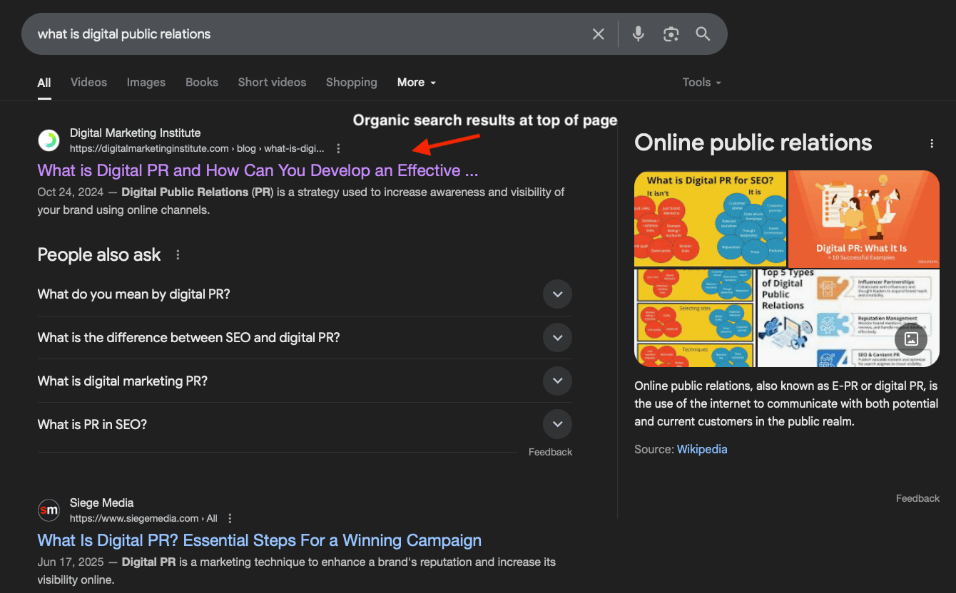
Task: Click the magnifying glass search icon
Action: tap(703, 34)
